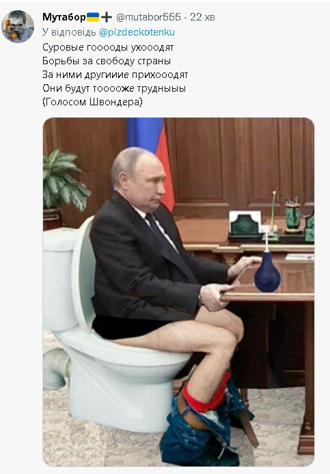Click the line "Борьбы за свободу страны"
The image size is (330, 474).
click(107, 61)
